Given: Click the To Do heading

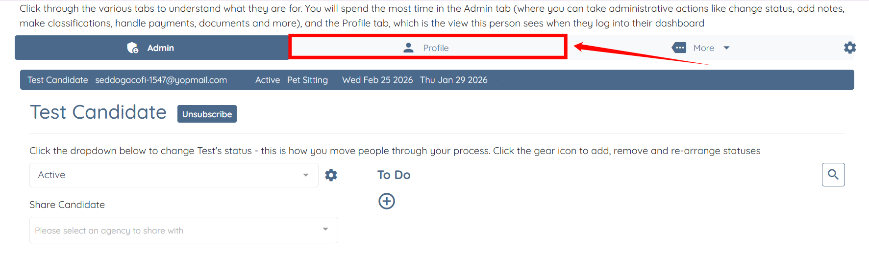Looking at the screenshot, I should pyautogui.click(x=394, y=175).
